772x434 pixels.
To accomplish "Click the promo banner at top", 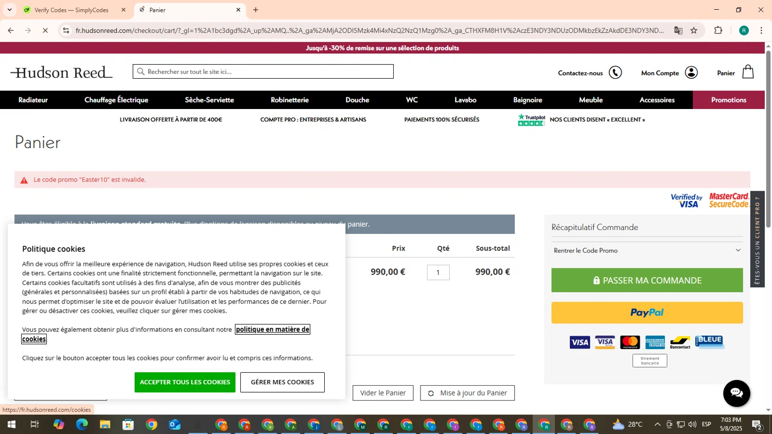I will click(382, 48).
